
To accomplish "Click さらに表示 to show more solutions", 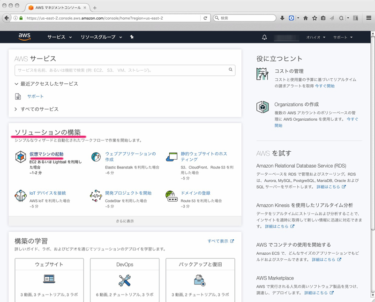I will [x=125, y=221].
